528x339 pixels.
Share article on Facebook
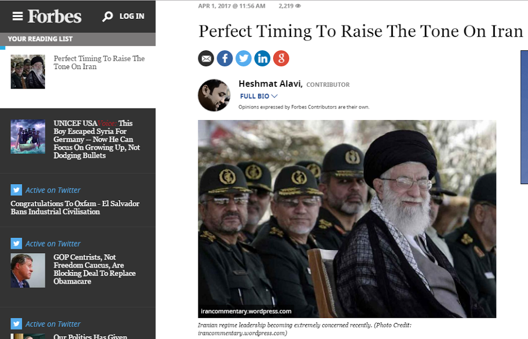(x=224, y=59)
